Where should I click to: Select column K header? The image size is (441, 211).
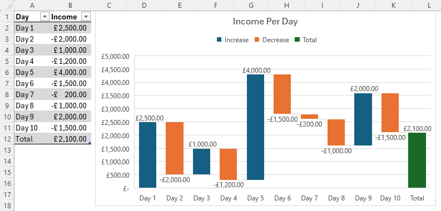coord(393,5)
